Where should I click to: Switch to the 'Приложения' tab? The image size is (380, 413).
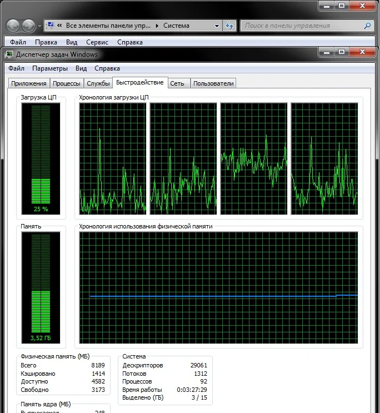29,83
